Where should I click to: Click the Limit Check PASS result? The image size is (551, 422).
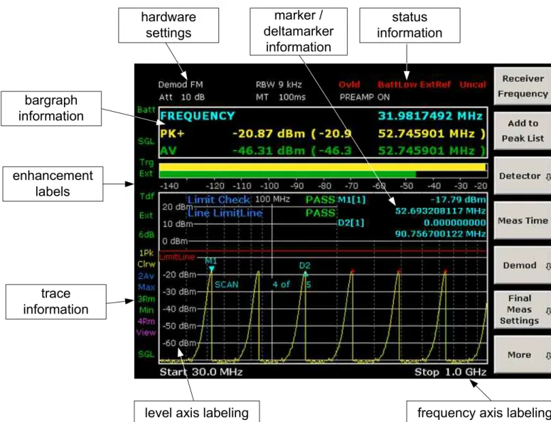click(x=321, y=200)
